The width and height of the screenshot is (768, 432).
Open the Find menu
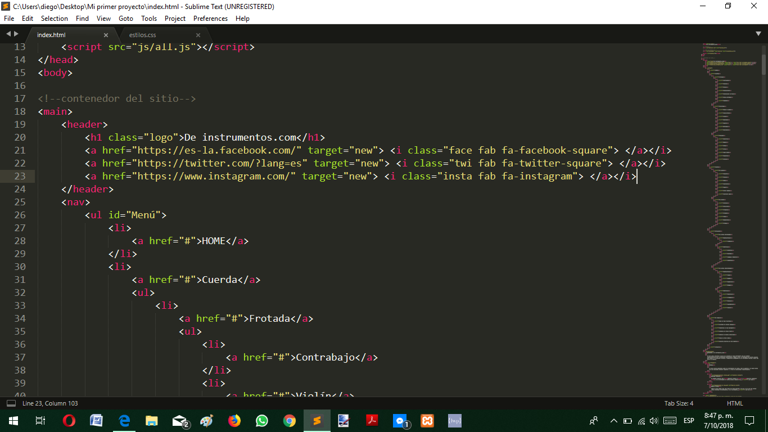click(82, 19)
